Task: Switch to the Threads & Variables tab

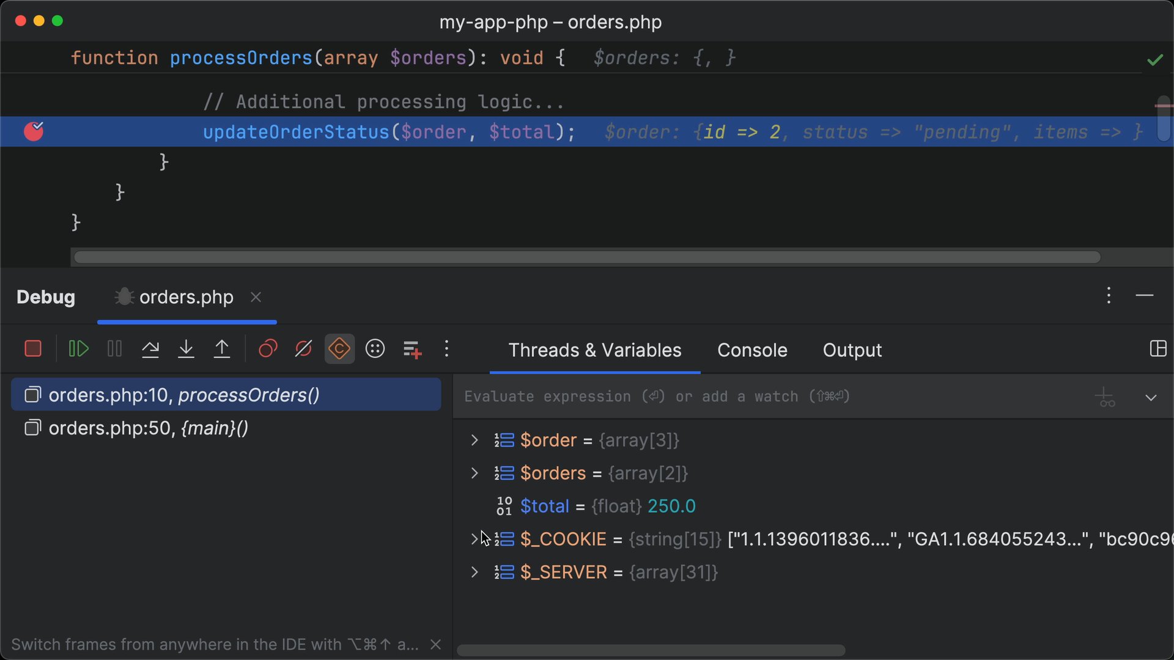Action: pos(595,350)
